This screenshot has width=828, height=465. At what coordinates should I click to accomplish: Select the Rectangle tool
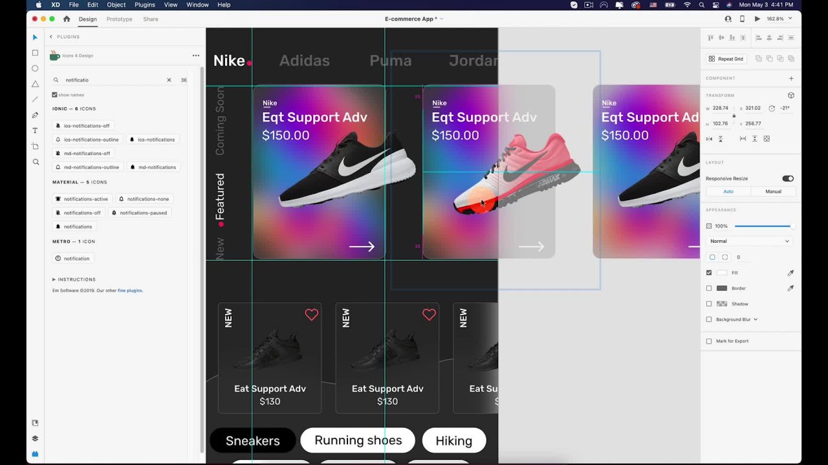35,53
